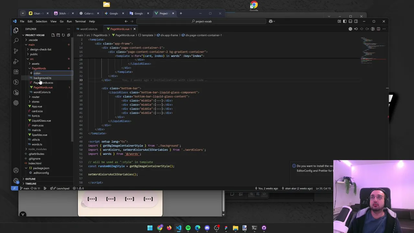Collapse all folders in Explorer
The image size is (414, 233).
pyautogui.click(x=68, y=35)
